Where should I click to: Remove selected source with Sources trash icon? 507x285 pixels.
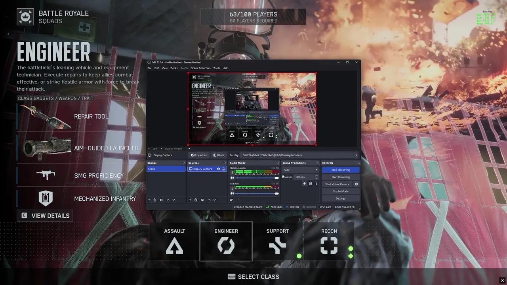(x=196, y=200)
